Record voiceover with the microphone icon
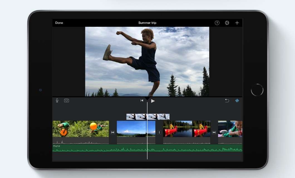Screen dimensions: 295x178 [57, 101]
